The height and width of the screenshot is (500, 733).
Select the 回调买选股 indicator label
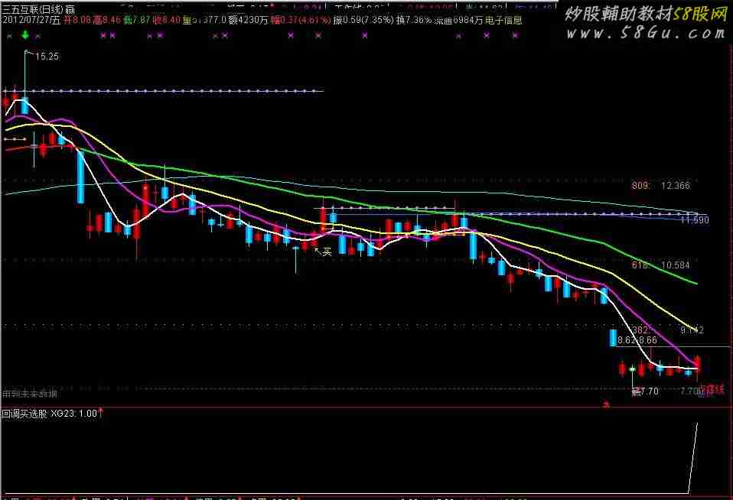click(x=24, y=414)
